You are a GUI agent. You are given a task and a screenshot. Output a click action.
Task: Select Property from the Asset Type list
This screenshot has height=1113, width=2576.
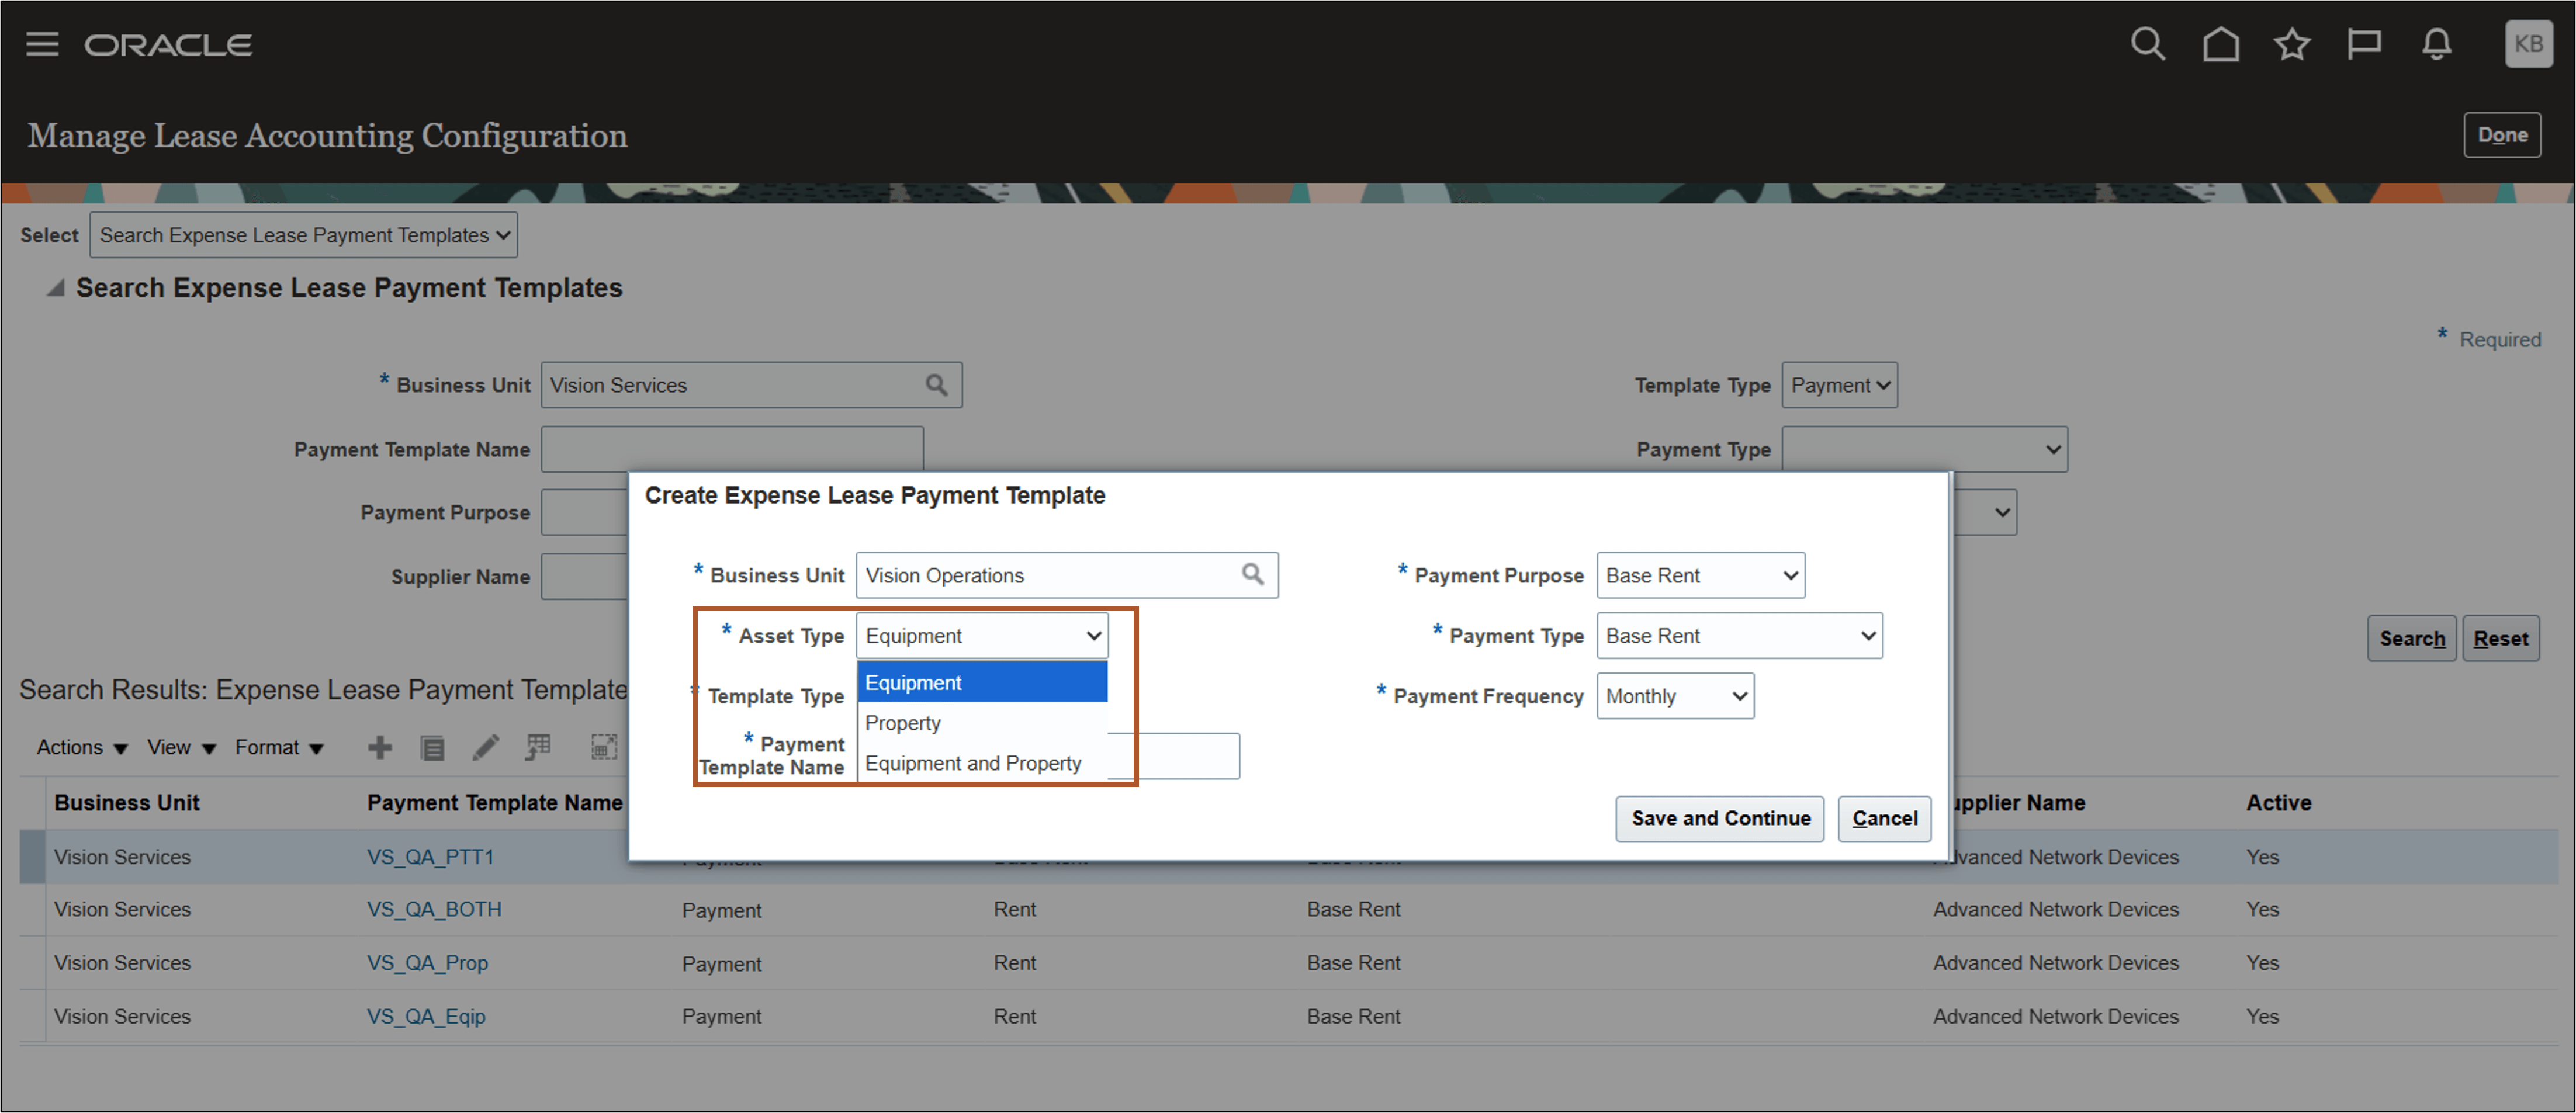coord(902,722)
